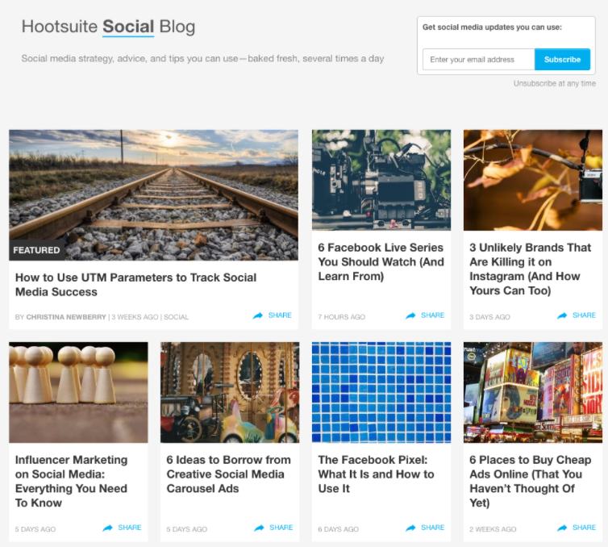Click share arrow icon on Facebook Pixel card
Image resolution: width=608 pixels, height=547 pixels.
[x=410, y=528]
